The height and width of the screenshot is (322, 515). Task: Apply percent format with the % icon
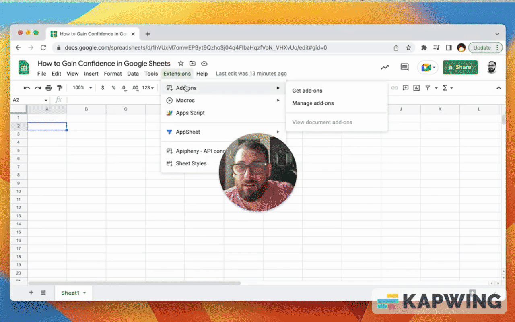click(x=113, y=88)
